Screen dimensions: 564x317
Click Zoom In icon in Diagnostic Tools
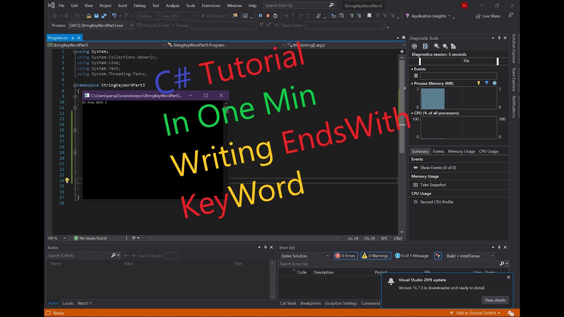(437, 46)
